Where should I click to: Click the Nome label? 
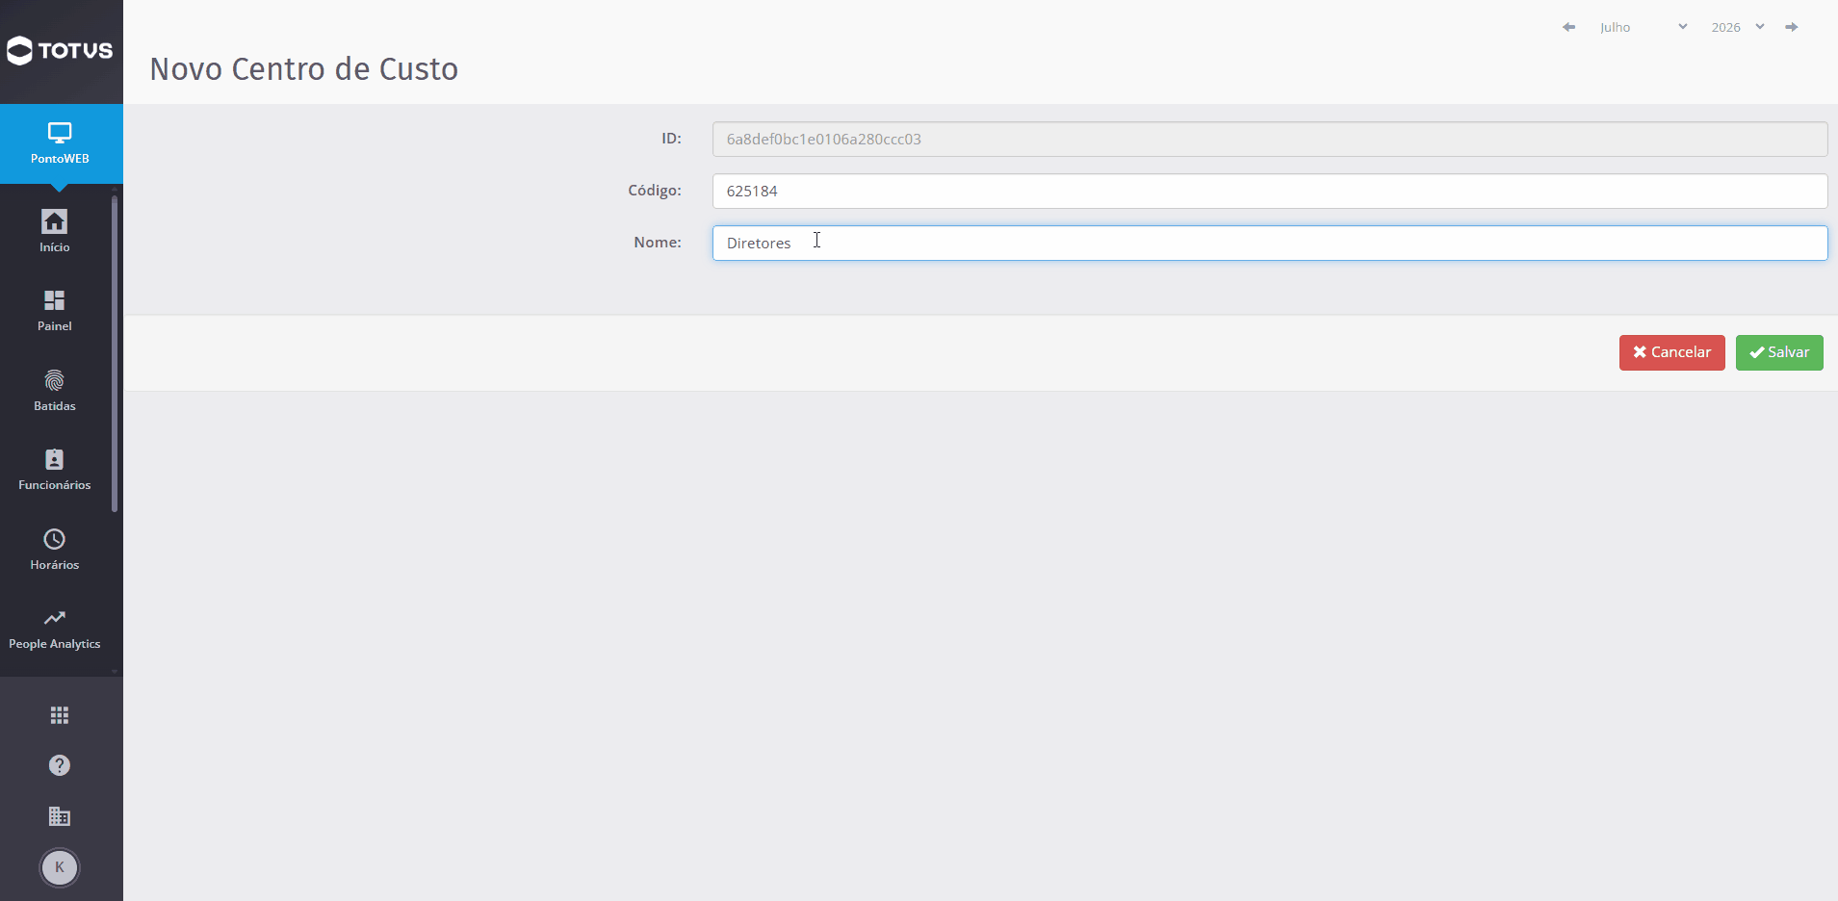(658, 243)
